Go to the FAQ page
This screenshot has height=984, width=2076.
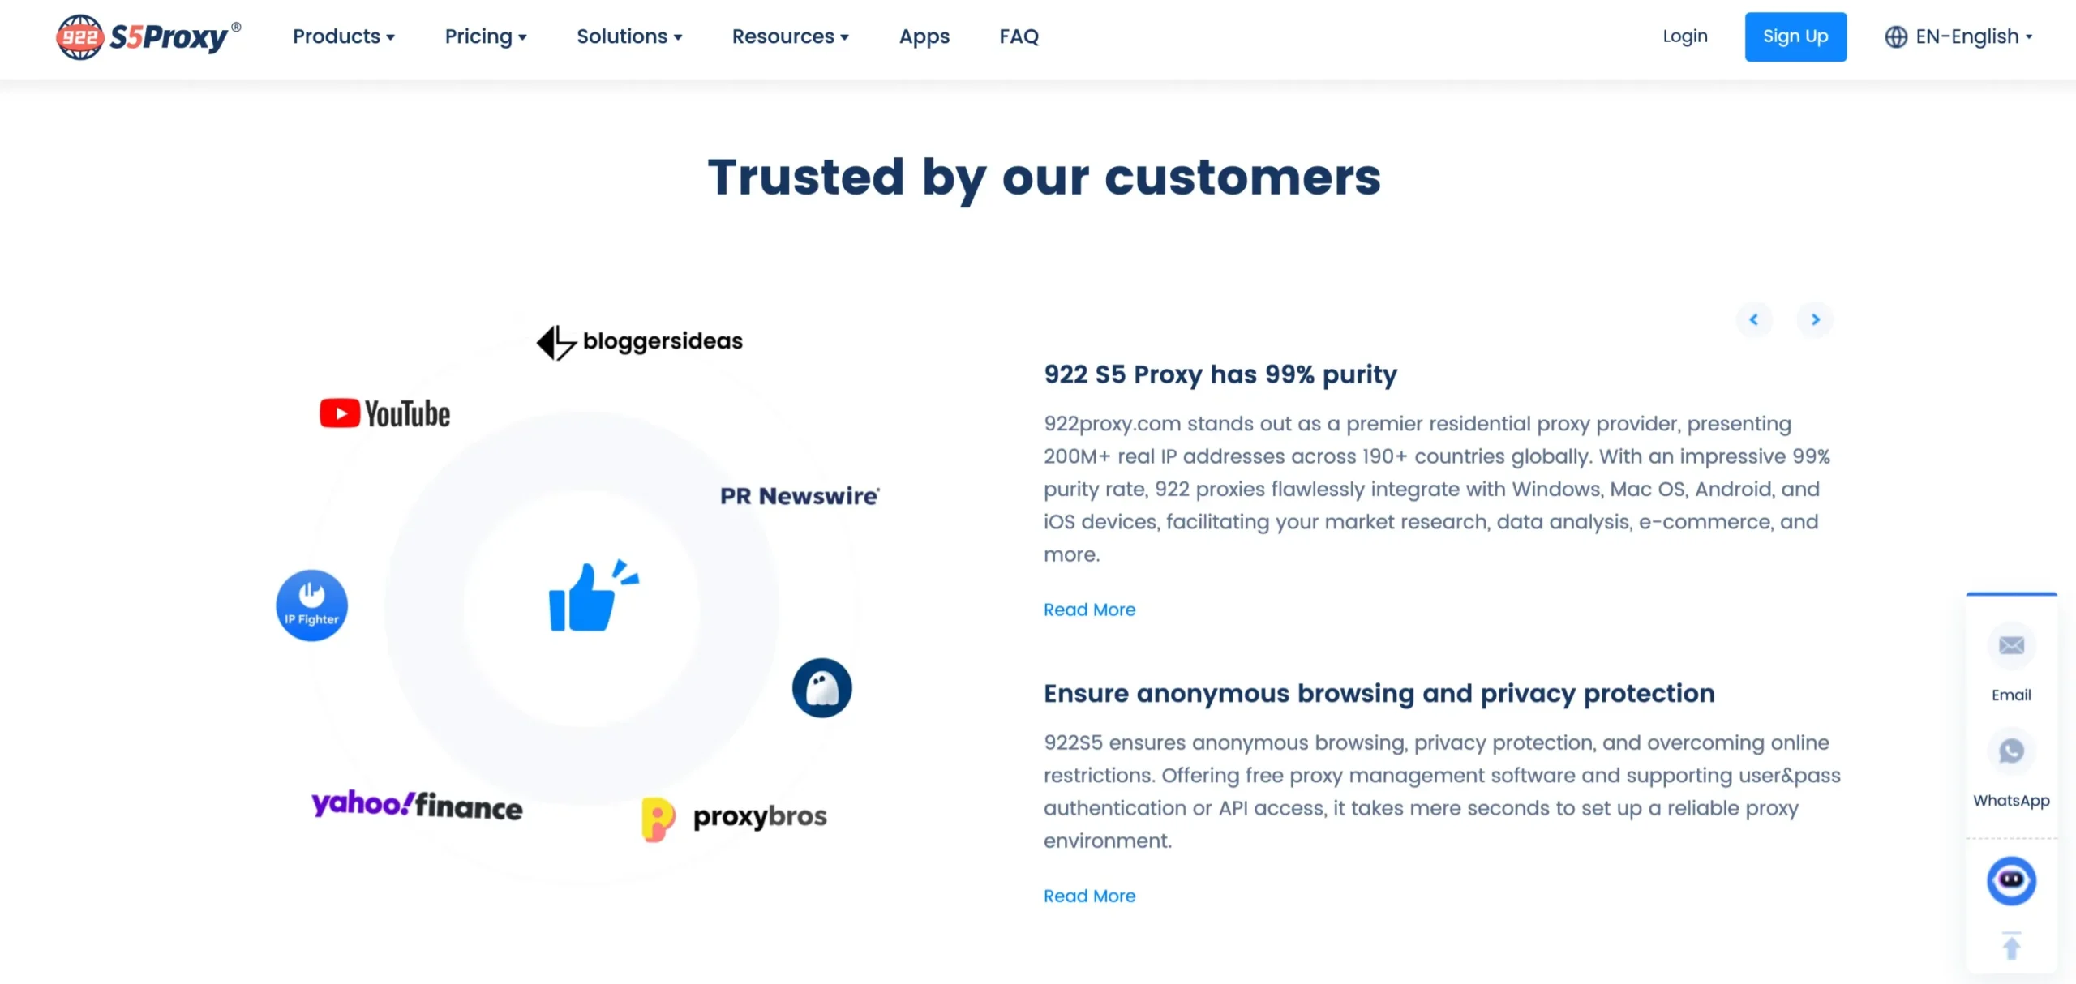1019,36
